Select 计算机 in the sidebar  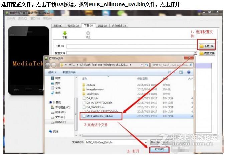click(55, 102)
